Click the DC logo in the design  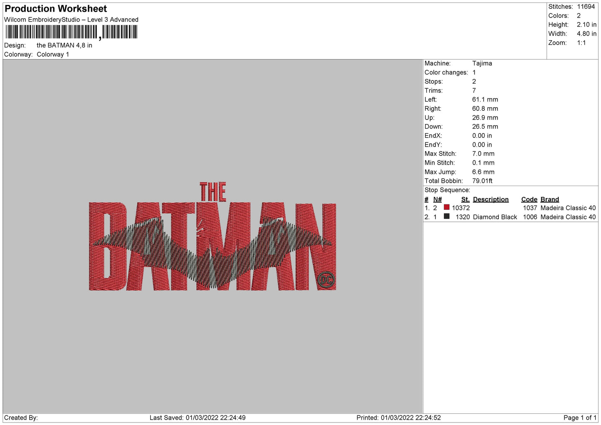point(326,279)
